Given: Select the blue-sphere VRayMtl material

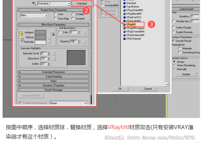Looking at the screenshot, I should (131, 24).
